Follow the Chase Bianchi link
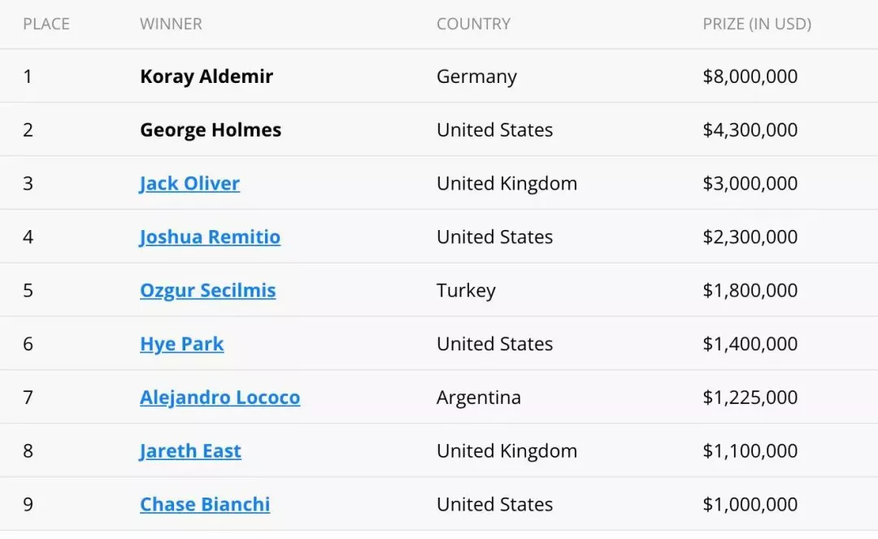Screen dimensions: 878x539 coord(205,504)
